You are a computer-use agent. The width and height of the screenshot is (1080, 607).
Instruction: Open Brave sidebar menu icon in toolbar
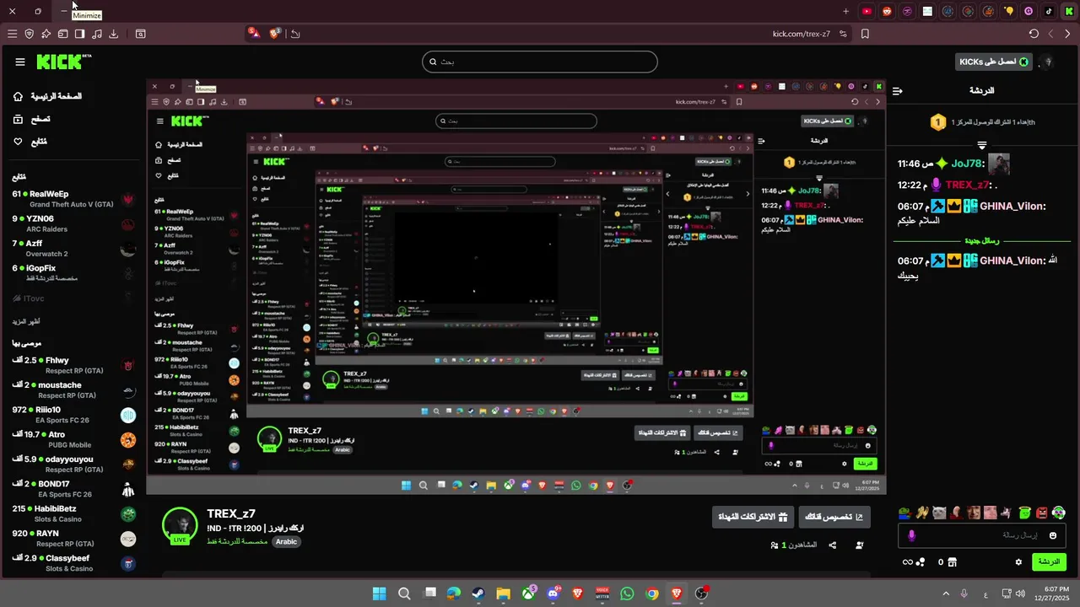coord(12,34)
